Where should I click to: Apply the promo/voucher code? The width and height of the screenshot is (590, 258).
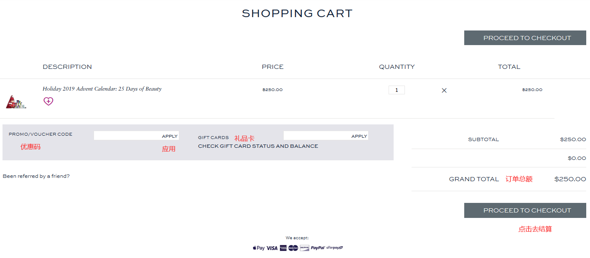tap(170, 136)
